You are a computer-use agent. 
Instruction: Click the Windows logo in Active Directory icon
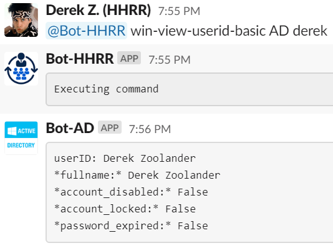(12, 131)
